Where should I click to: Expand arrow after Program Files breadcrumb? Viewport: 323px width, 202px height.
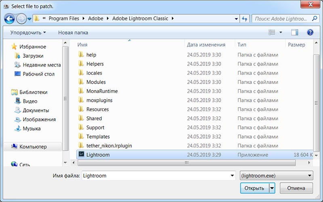(x=84, y=19)
